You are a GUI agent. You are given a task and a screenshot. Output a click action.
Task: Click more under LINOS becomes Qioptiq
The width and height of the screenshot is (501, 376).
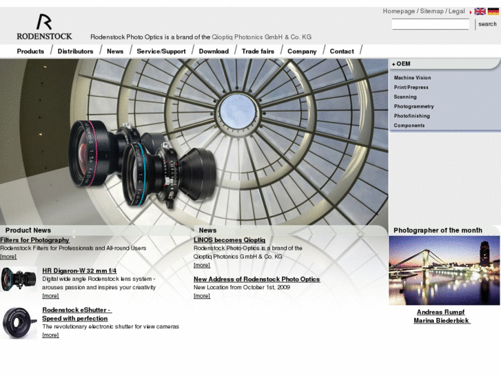point(202,266)
